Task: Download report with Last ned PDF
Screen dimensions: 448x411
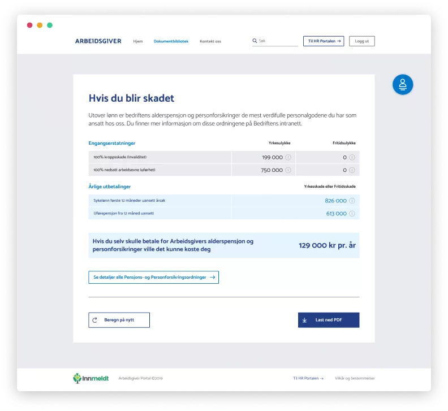Action: click(329, 320)
